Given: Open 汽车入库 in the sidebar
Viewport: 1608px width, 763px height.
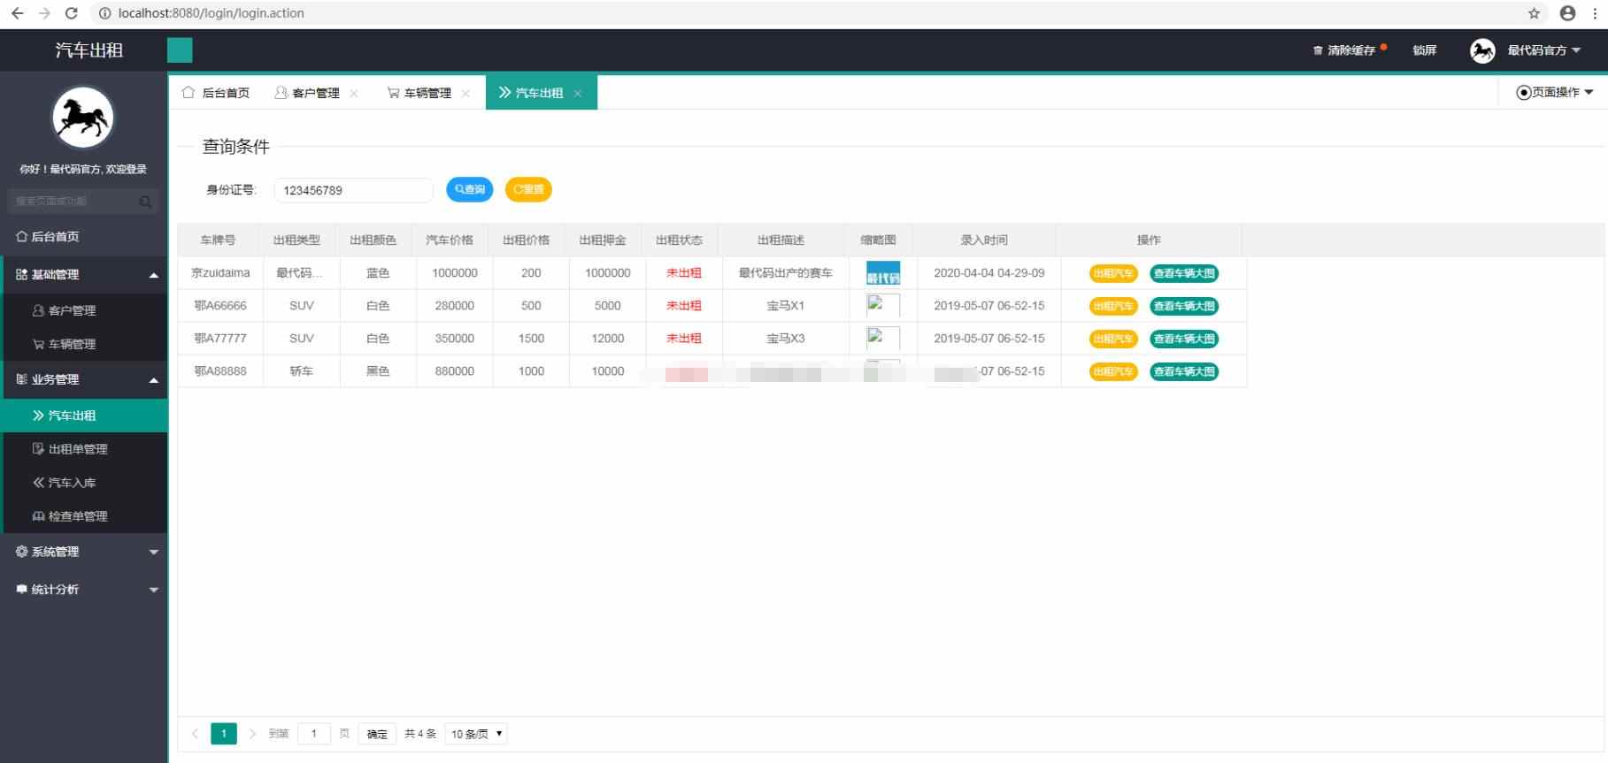Looking at the screenshot, I should pos(84,483).
